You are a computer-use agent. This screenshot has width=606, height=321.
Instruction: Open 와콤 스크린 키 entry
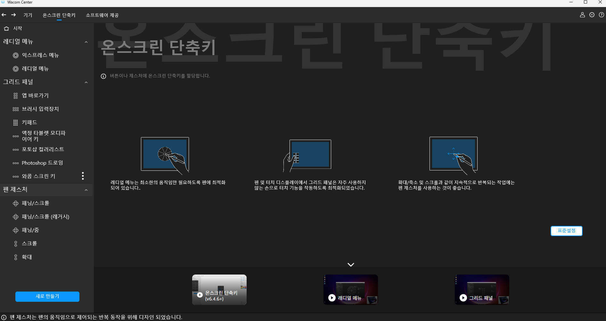coord(38,176)
